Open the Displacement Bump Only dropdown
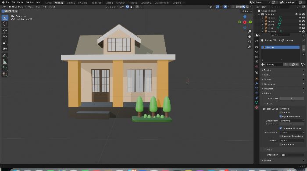 click(292, 121)
